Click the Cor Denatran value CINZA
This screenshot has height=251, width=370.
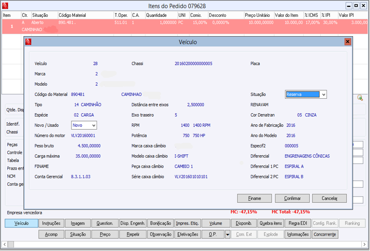311,115
